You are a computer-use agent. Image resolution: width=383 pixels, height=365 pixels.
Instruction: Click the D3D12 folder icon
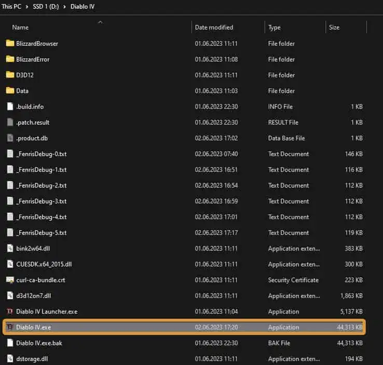[10, 75]
